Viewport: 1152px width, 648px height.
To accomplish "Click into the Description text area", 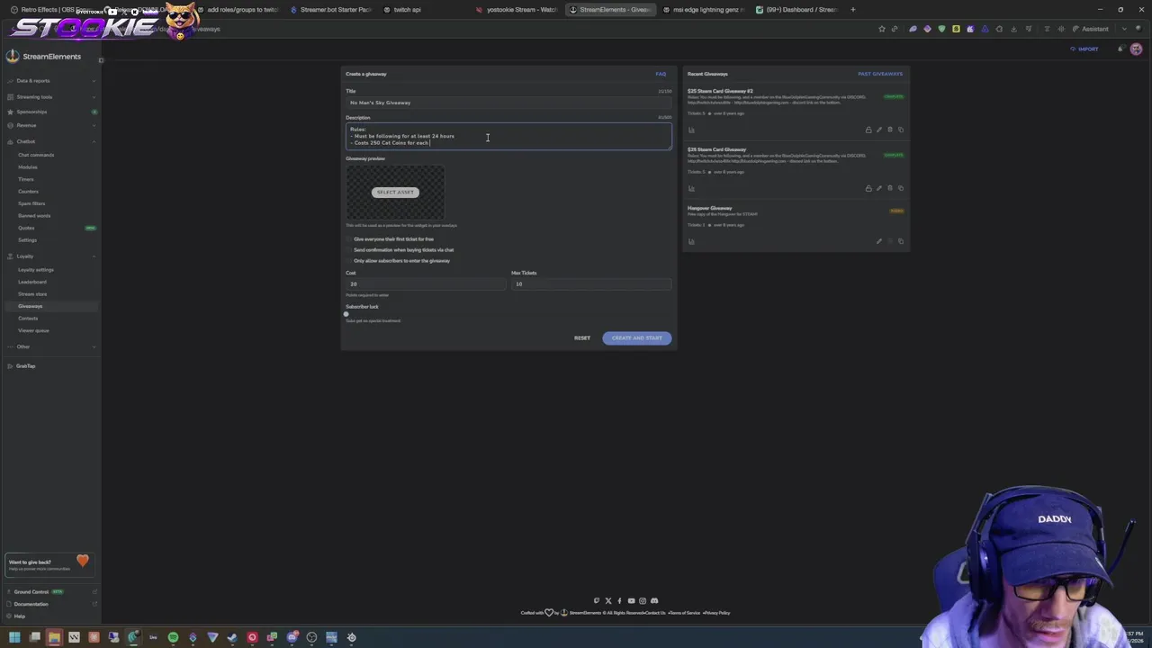I will pos(508,136).
